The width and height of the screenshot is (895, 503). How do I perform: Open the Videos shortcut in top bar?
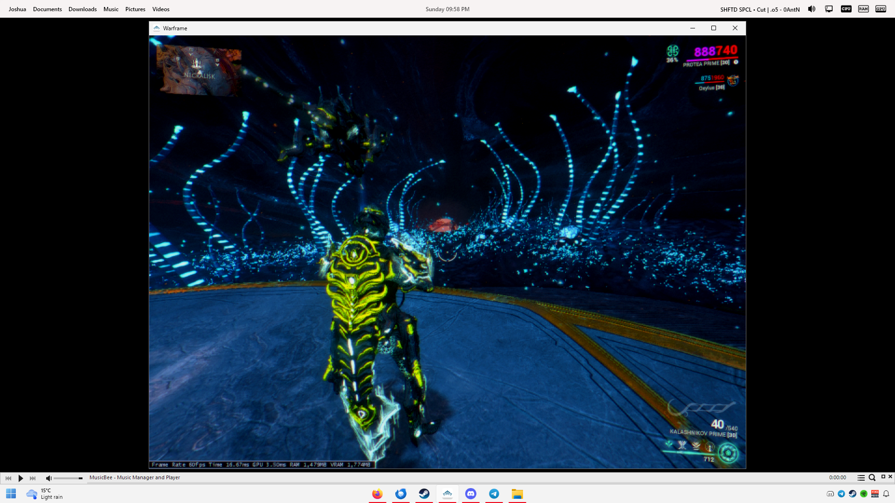pyautogui.click(x=161, y=9)
